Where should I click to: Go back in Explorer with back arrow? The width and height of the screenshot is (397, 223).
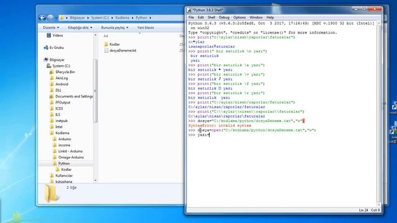tap(42, 18)
